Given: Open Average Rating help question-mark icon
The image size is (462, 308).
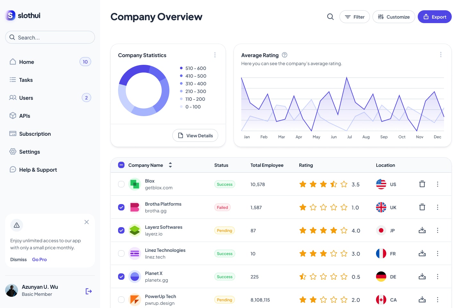Looking at the screenshot, I should [284, 55].
